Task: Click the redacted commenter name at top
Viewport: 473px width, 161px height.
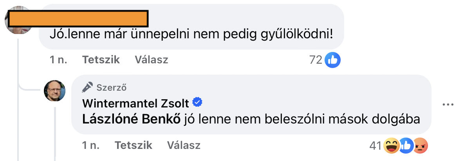Action: [78, 18]
